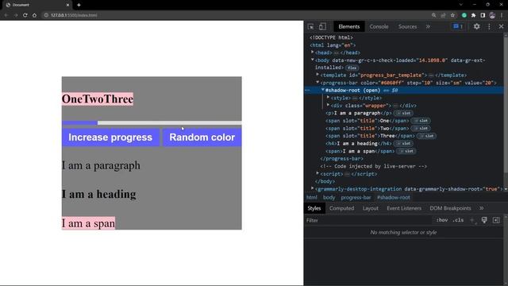Click slot badge next to I am a span
The height and width of the screenshot is (286, 508).
point(406,151)
